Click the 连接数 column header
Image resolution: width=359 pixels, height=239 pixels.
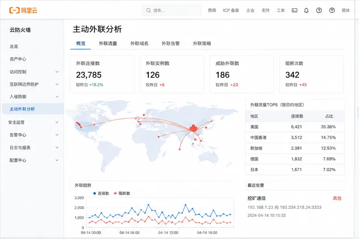coord(297,116)
